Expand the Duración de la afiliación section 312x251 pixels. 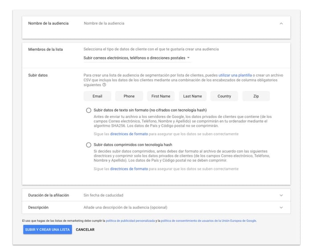[x=281, y=195]
